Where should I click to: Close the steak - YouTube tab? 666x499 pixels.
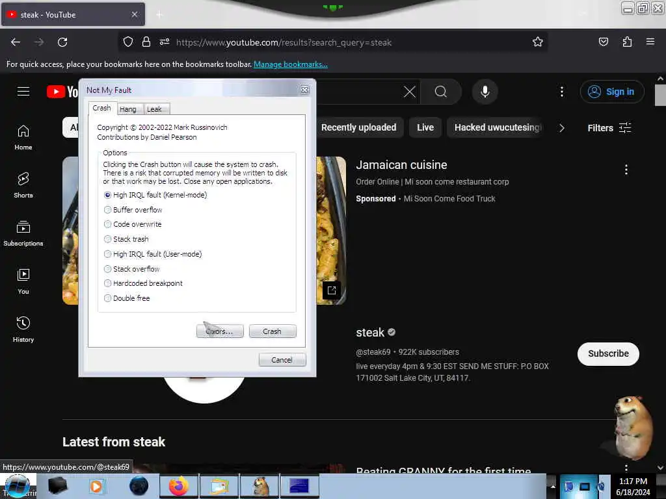(134, 14)
